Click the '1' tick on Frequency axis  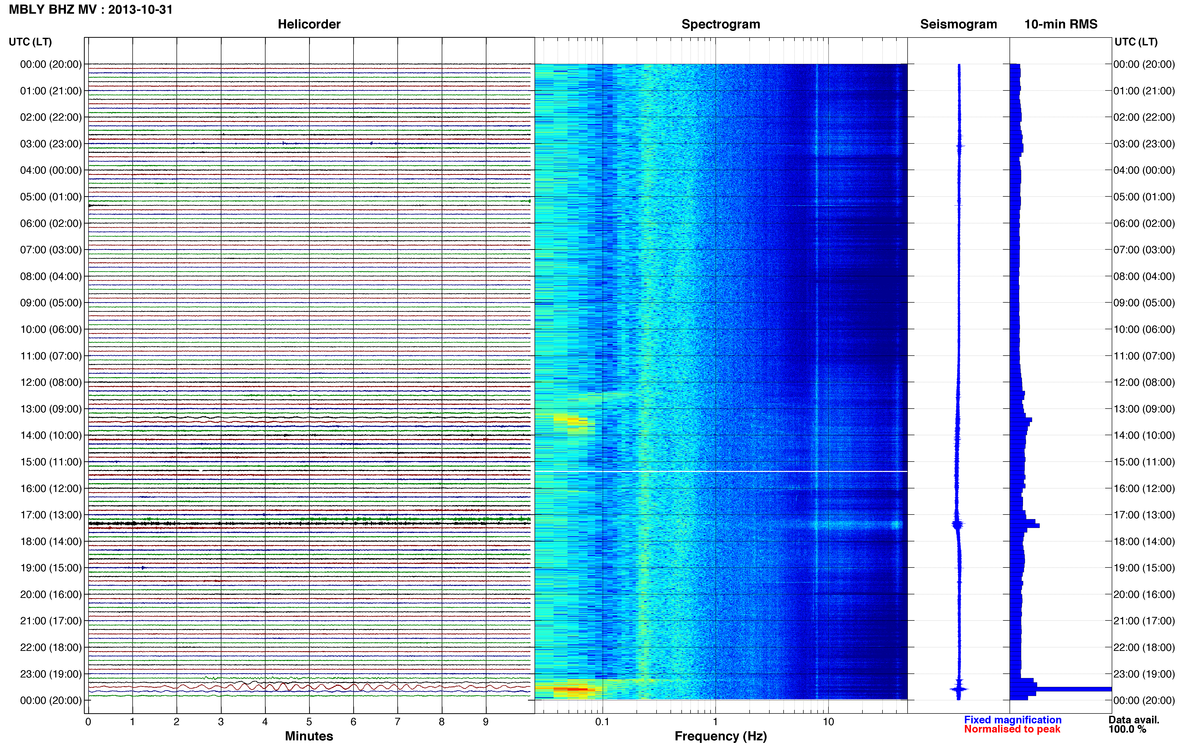tap(715, 722)
